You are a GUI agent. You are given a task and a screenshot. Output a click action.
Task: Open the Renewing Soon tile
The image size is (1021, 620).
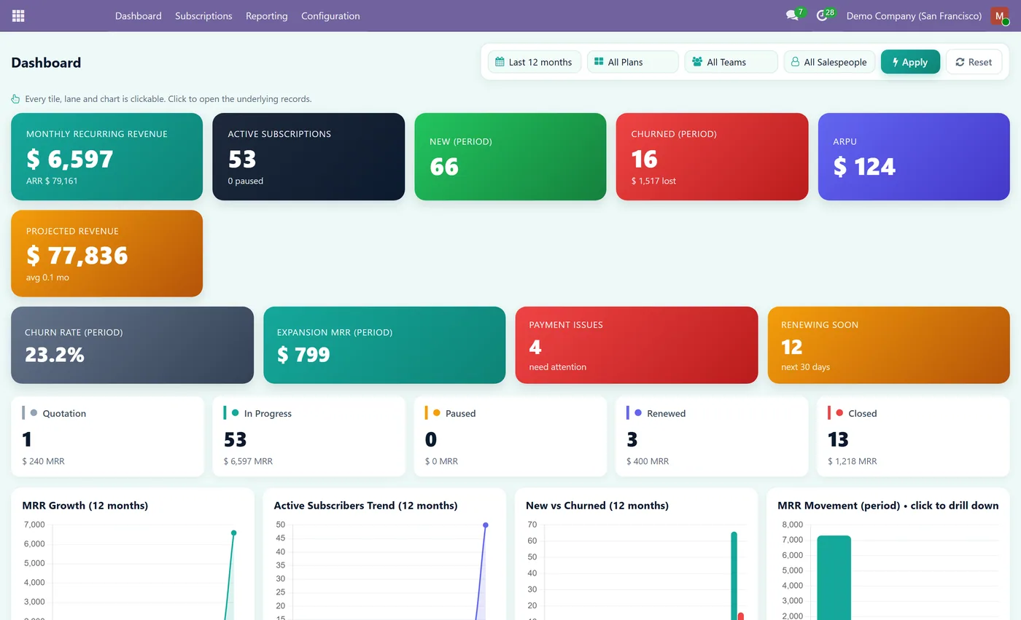point(889,345)
